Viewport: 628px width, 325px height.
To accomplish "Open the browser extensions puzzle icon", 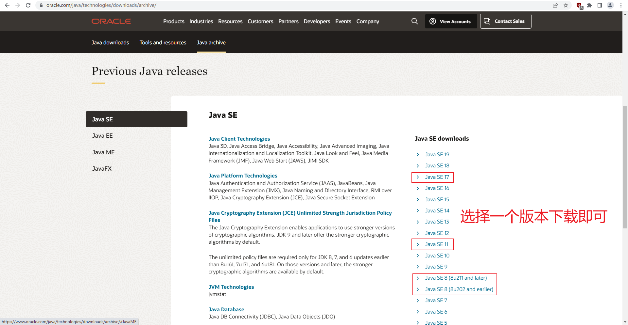I will (x=589, y=5).
